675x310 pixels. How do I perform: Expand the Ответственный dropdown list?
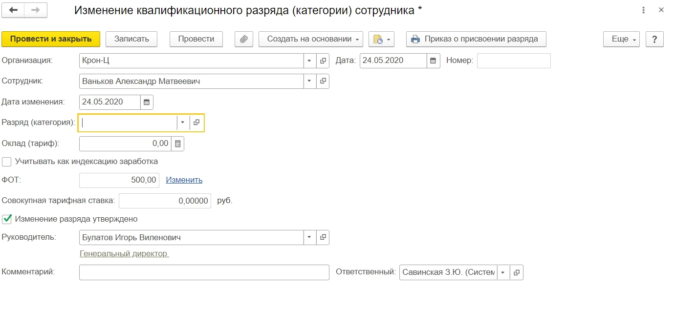click(x=503, y=272)
